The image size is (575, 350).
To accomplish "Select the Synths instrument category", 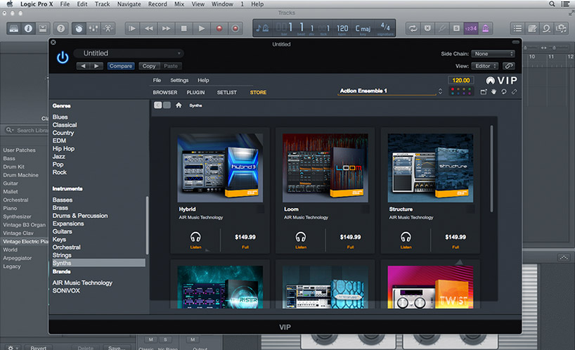I will click(98, 263).
